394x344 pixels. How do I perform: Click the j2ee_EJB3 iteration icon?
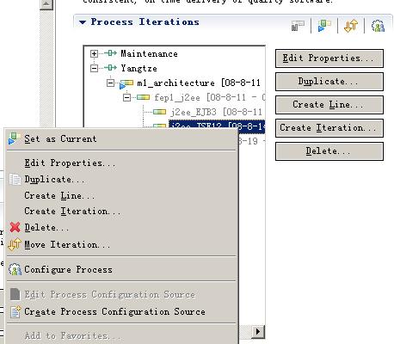click(159, 112)
